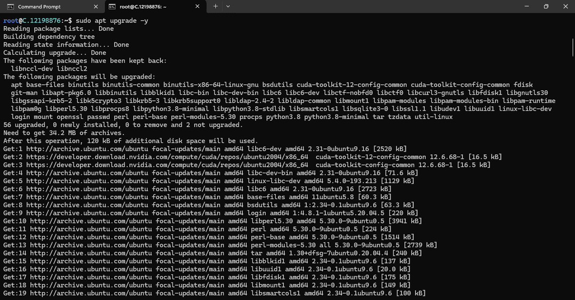Close the terminal window
575x300 pixels.
pos(566,6)
